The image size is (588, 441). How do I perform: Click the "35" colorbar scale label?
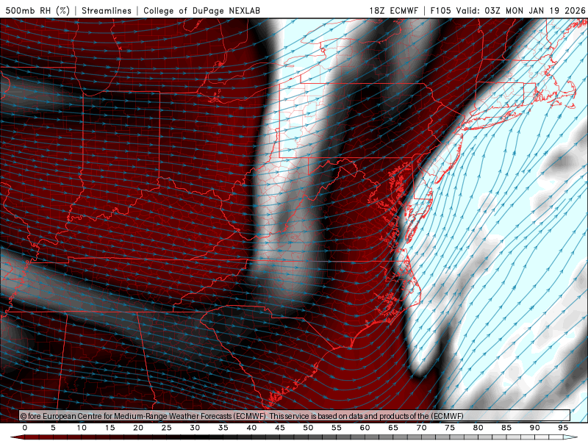tap(223, 428)
